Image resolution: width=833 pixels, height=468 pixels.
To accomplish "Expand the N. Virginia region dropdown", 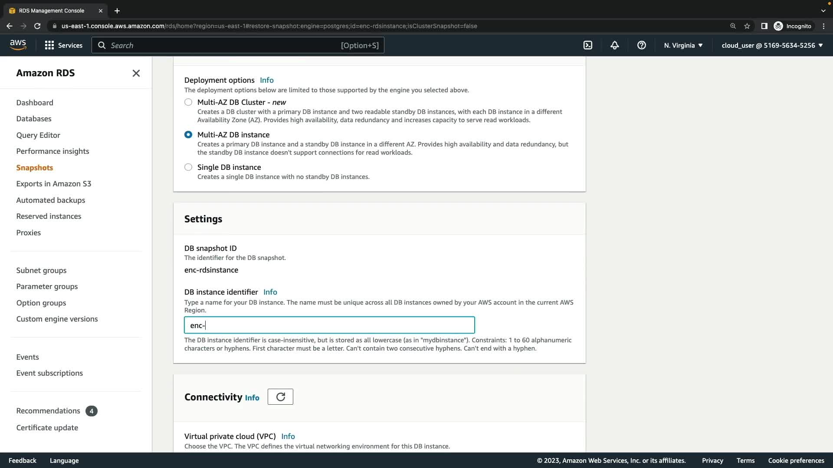I will click(x=683, y=45).
